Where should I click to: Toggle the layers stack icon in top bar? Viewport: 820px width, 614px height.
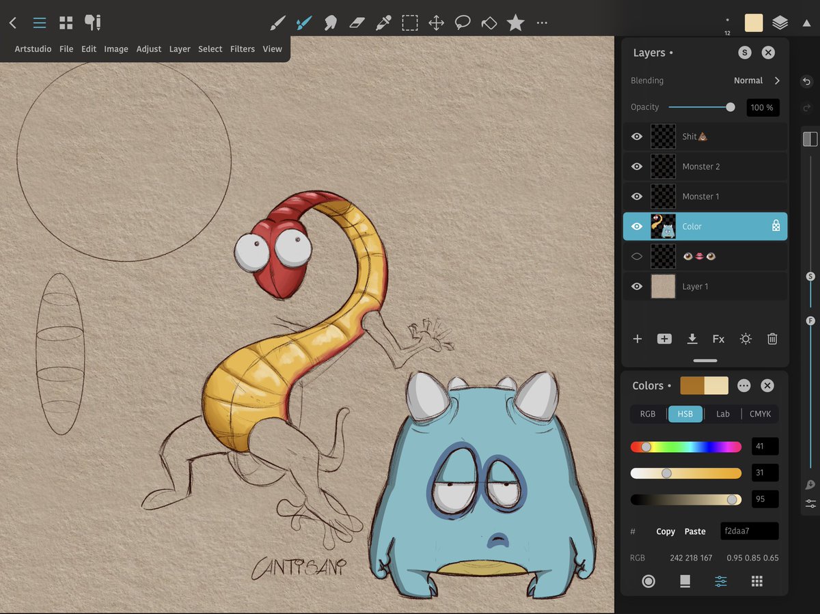coord(780,23)
